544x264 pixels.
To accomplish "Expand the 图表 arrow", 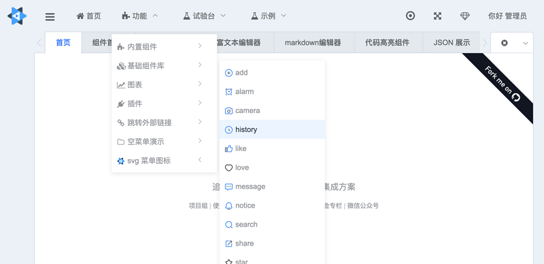I will [x=200, y=84].
